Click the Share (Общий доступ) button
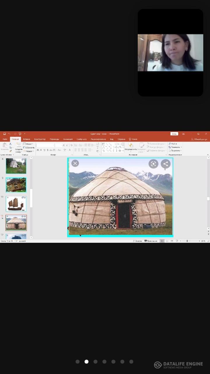This screenshot has height=374, width=210. 199,139
